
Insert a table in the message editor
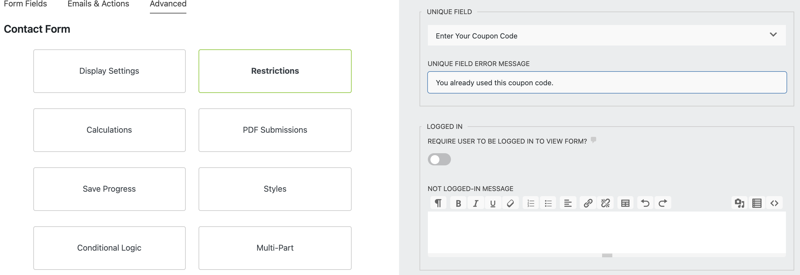625,203
